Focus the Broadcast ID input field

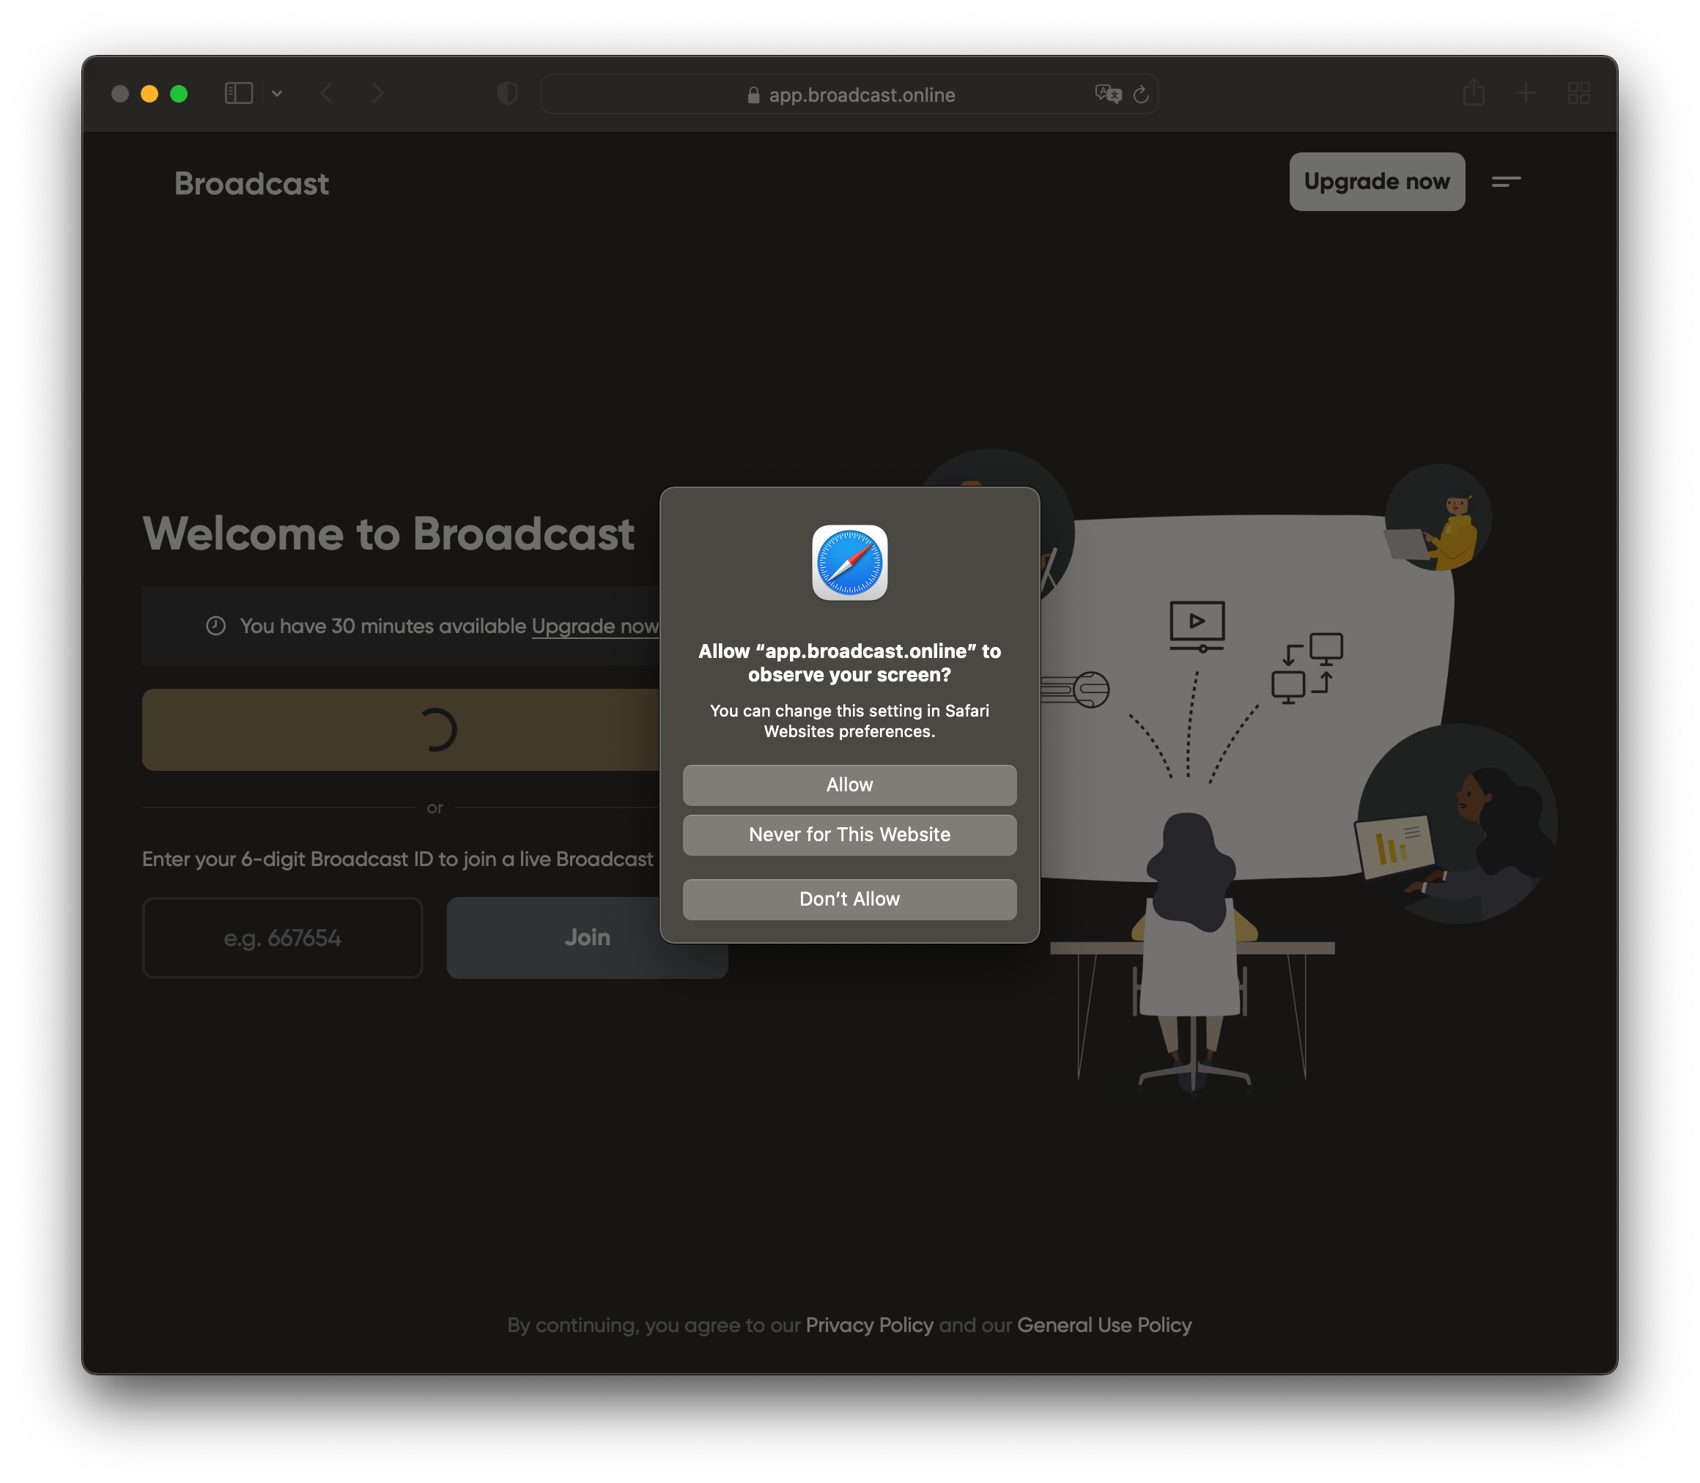click(282, 938)
